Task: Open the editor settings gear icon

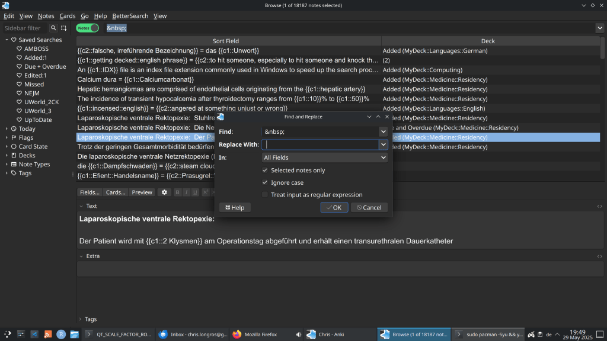Action: [165, 192]
